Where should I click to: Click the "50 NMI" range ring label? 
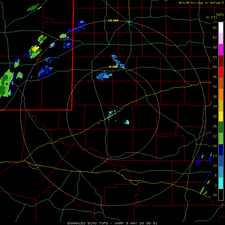click(113, 67)
